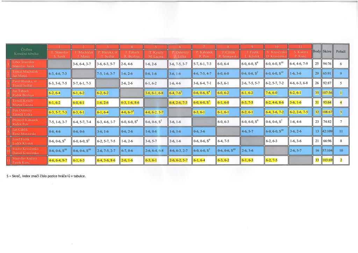This screenshot has height=253, width=358.
Task: Select the score cell showing 108:67
Action: point(327,112)
